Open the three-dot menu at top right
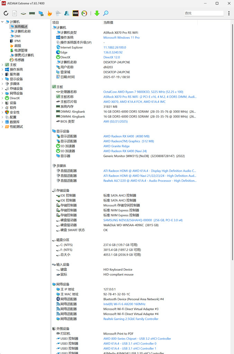This screenshot has height=354, width=234. (x=229, y=13)
